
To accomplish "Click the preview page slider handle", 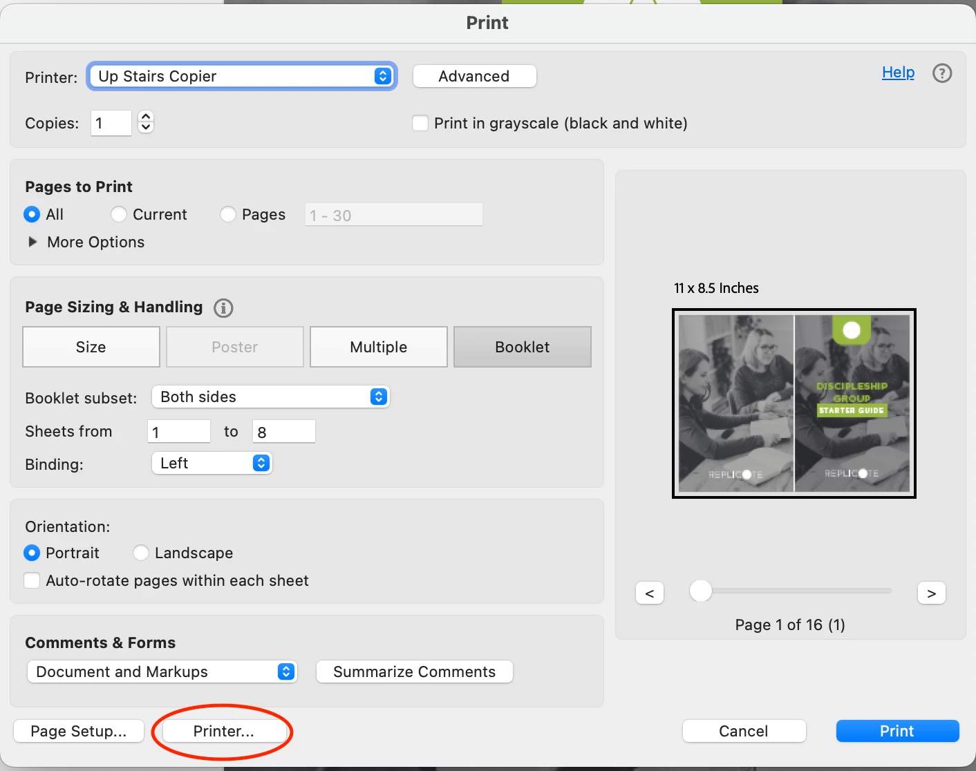I will [x=701, y=591].
